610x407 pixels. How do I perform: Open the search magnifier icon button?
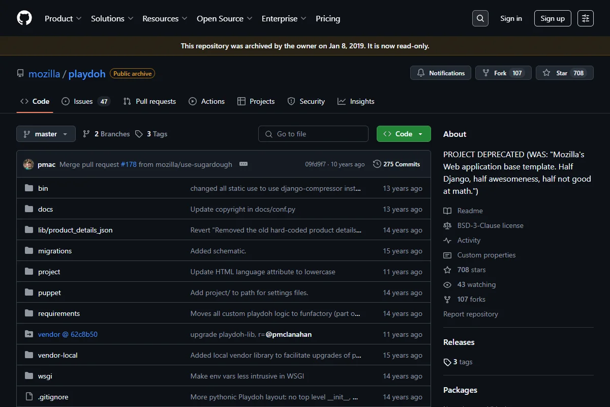click(x=480, y=18)
